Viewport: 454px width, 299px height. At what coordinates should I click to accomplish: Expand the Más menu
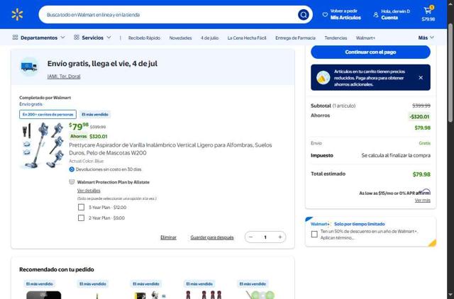tap(426, 38)
